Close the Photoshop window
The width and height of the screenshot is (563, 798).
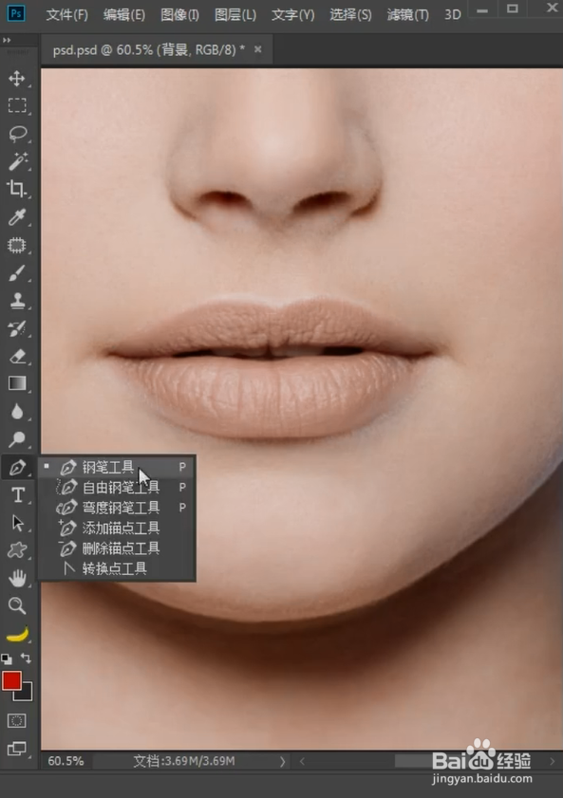[x=552, y=9]
